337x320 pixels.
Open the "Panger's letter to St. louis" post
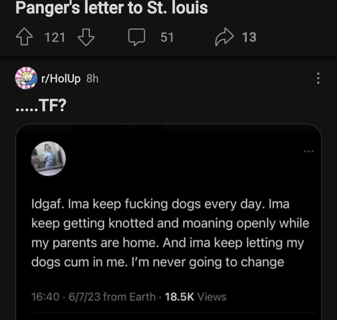click(111, 8)
